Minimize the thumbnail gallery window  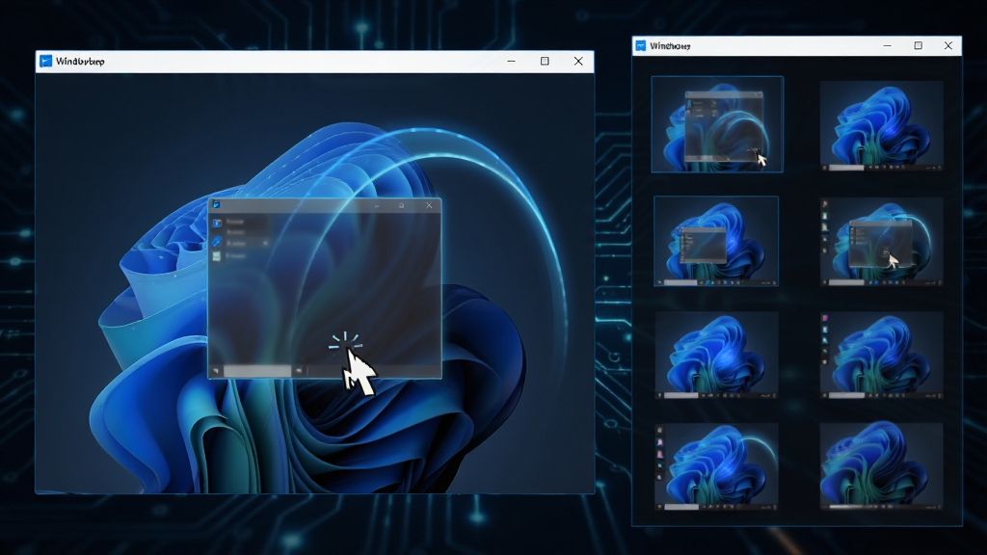[888, 46]
